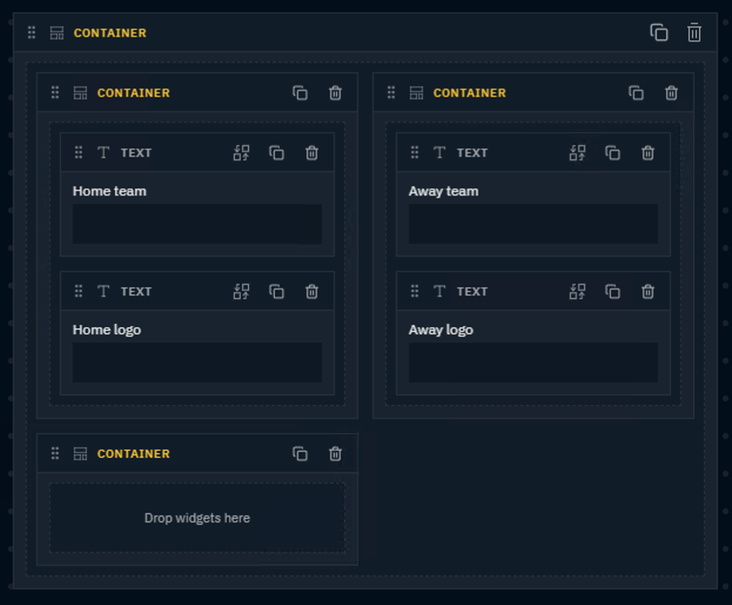Click drag handle of empty container

click(55, 453)
